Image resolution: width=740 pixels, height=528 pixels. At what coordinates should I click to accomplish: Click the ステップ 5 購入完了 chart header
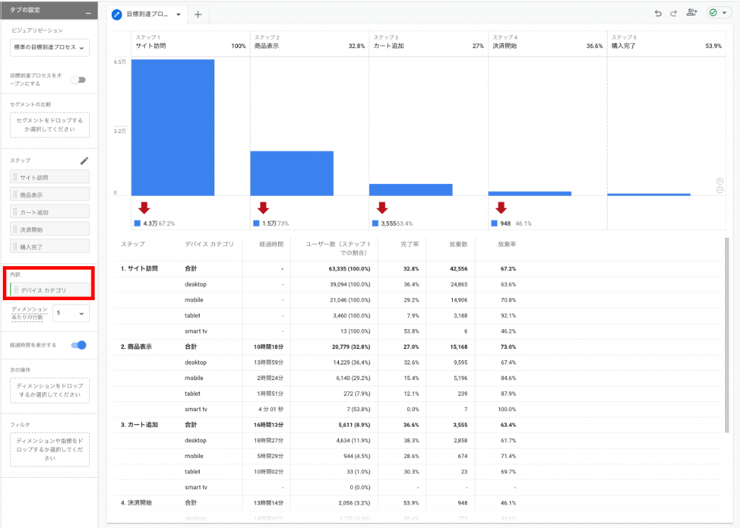(x=666, y=42)
